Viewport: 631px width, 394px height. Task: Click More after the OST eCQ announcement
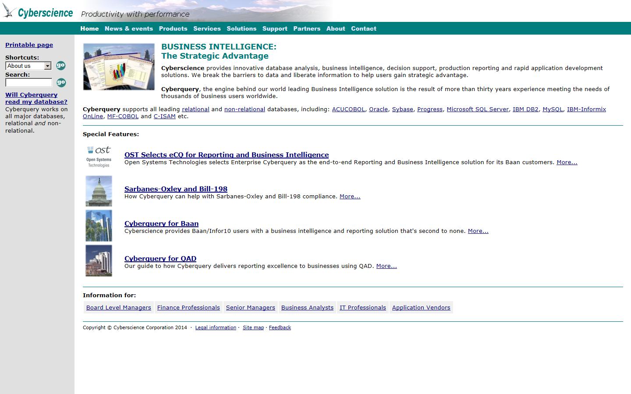(x=567, y=162)
